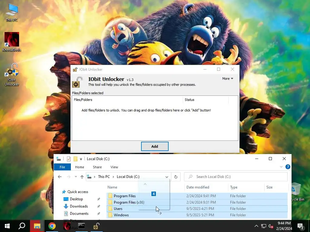Click This PC in address breadcrumb
This screenshot has height=232, width=310.
[104, 176]
